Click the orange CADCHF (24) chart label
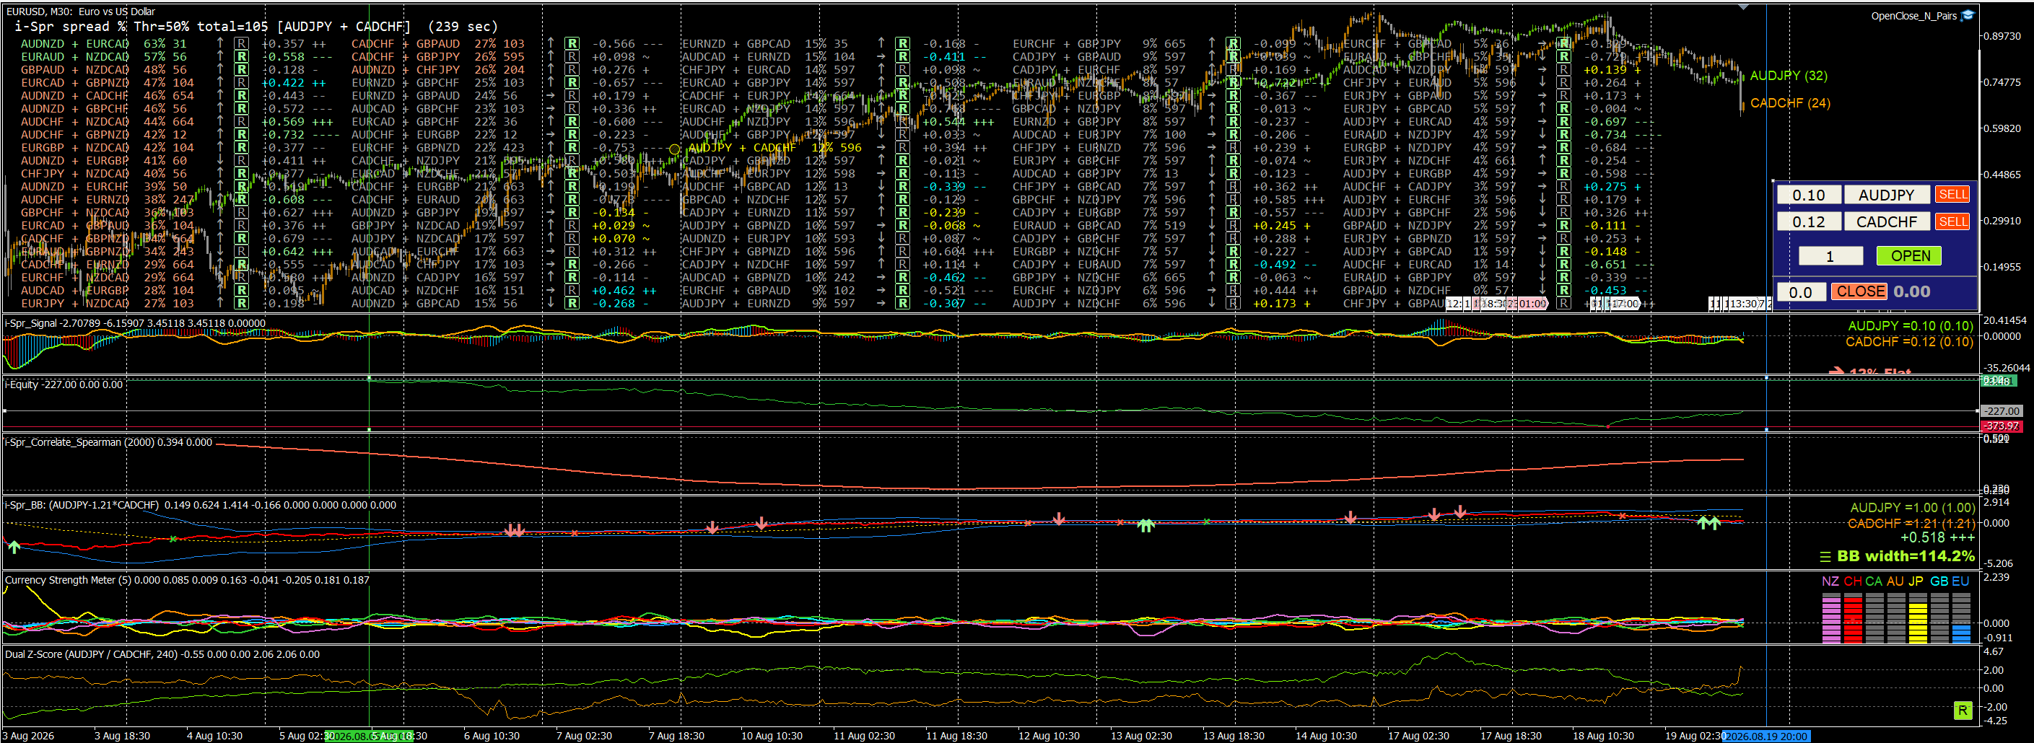Screen dimensions: 2034x743 (1790, 103)
